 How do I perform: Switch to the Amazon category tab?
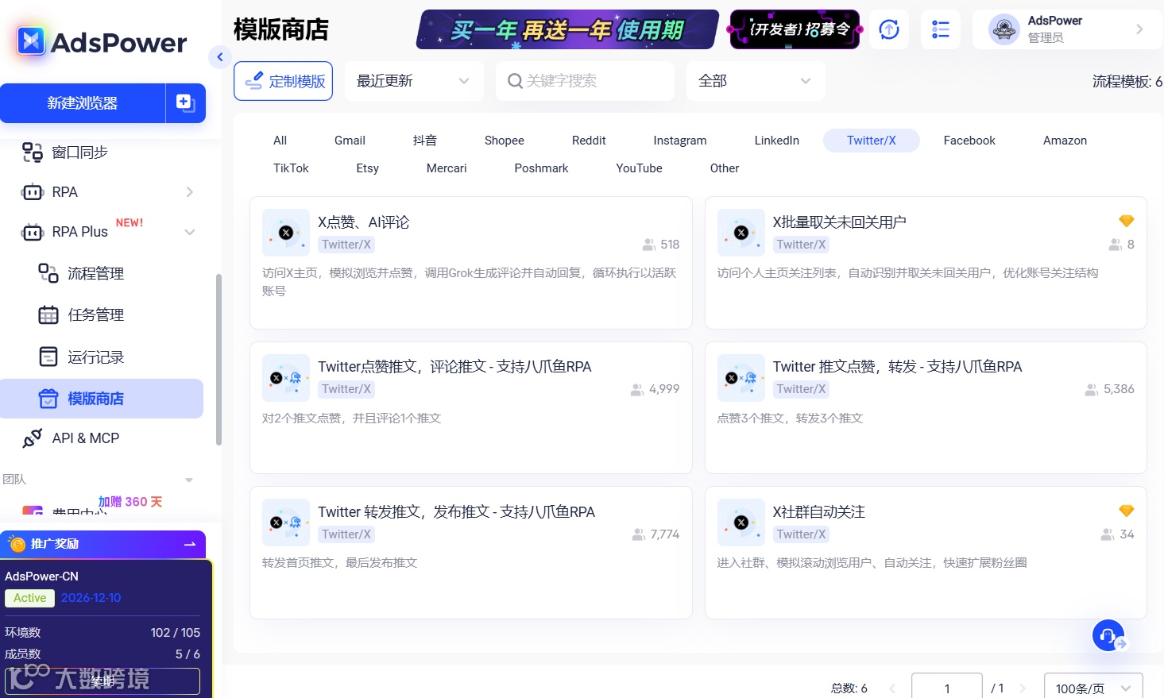pyautogui.click(x=1065, y=141)
